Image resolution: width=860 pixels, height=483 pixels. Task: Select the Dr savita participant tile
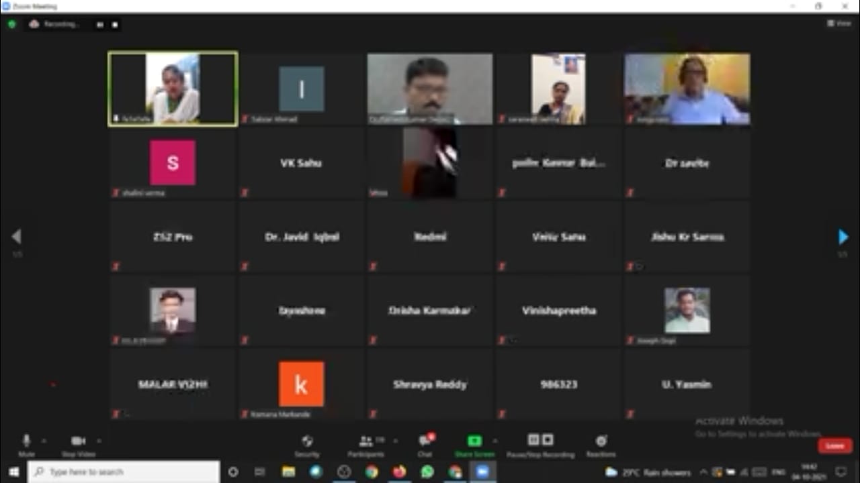687,163
